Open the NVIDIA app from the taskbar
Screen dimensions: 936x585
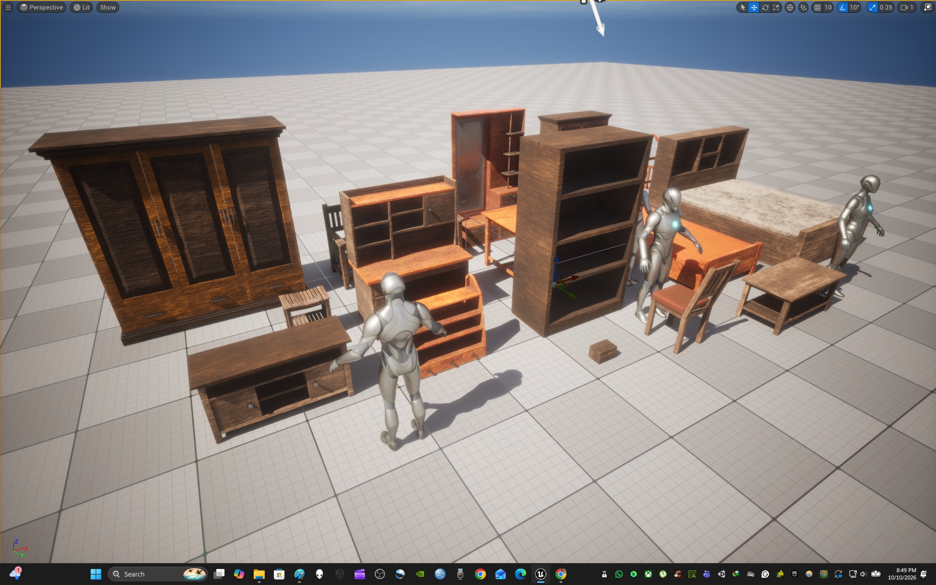[x=420, y=574]
